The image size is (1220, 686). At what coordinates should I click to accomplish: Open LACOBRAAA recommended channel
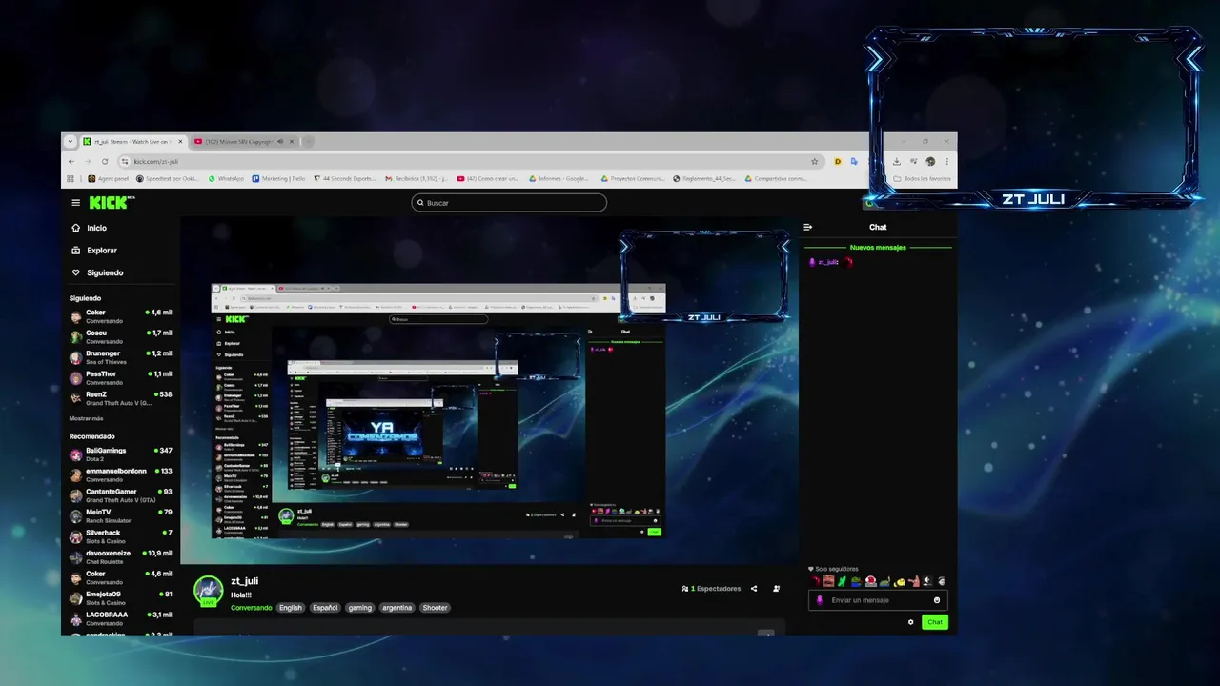(x=121, y=618)
